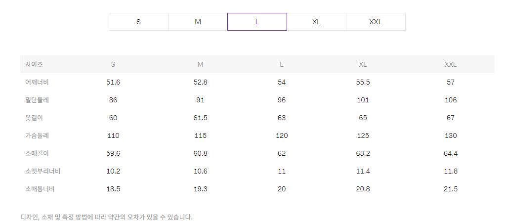Choose the XXL size tab

click(x=376, y=22)
